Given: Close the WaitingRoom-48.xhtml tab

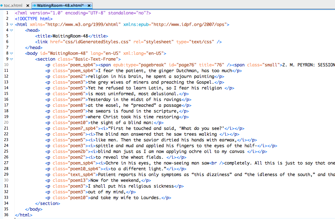Looking at the screenshot, I should tap(89, 5).
